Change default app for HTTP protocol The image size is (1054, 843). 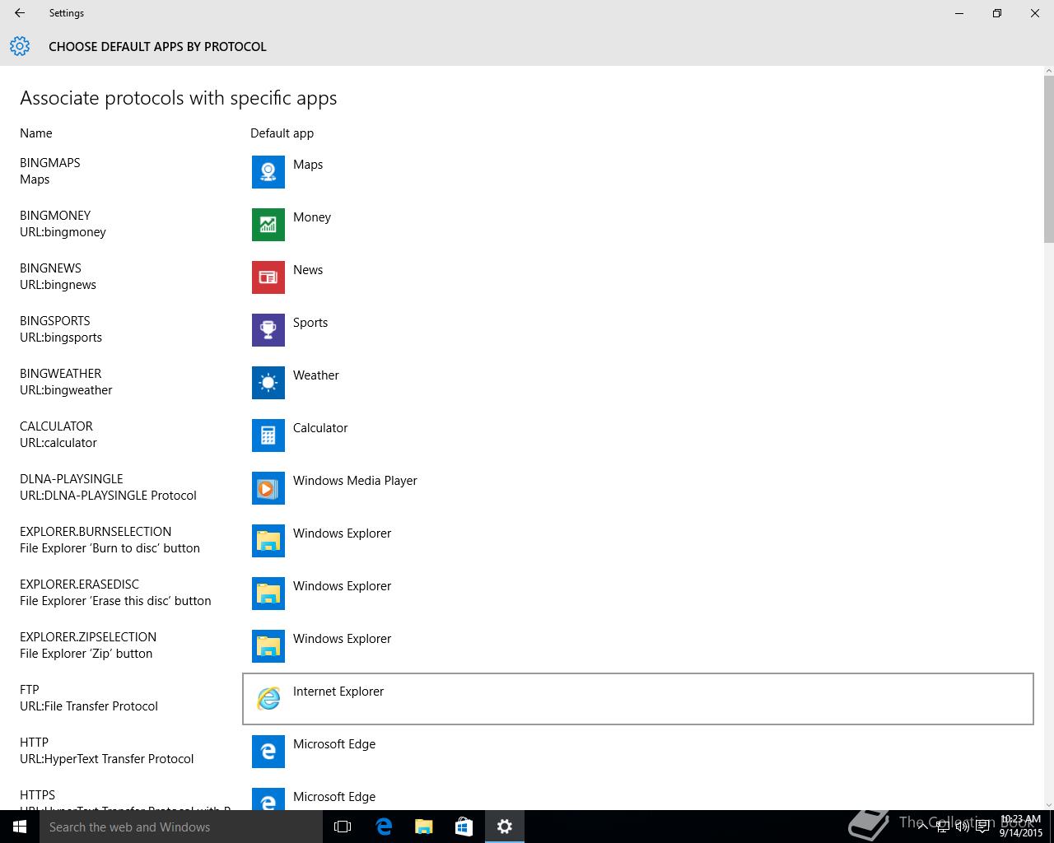point(333,751)
